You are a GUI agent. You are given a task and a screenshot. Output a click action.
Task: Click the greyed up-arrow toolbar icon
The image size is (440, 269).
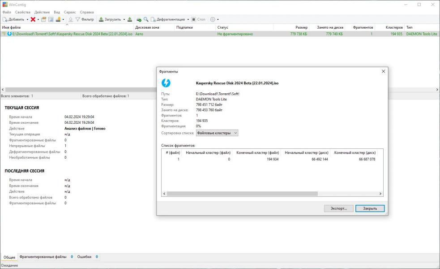pos(70,19)
